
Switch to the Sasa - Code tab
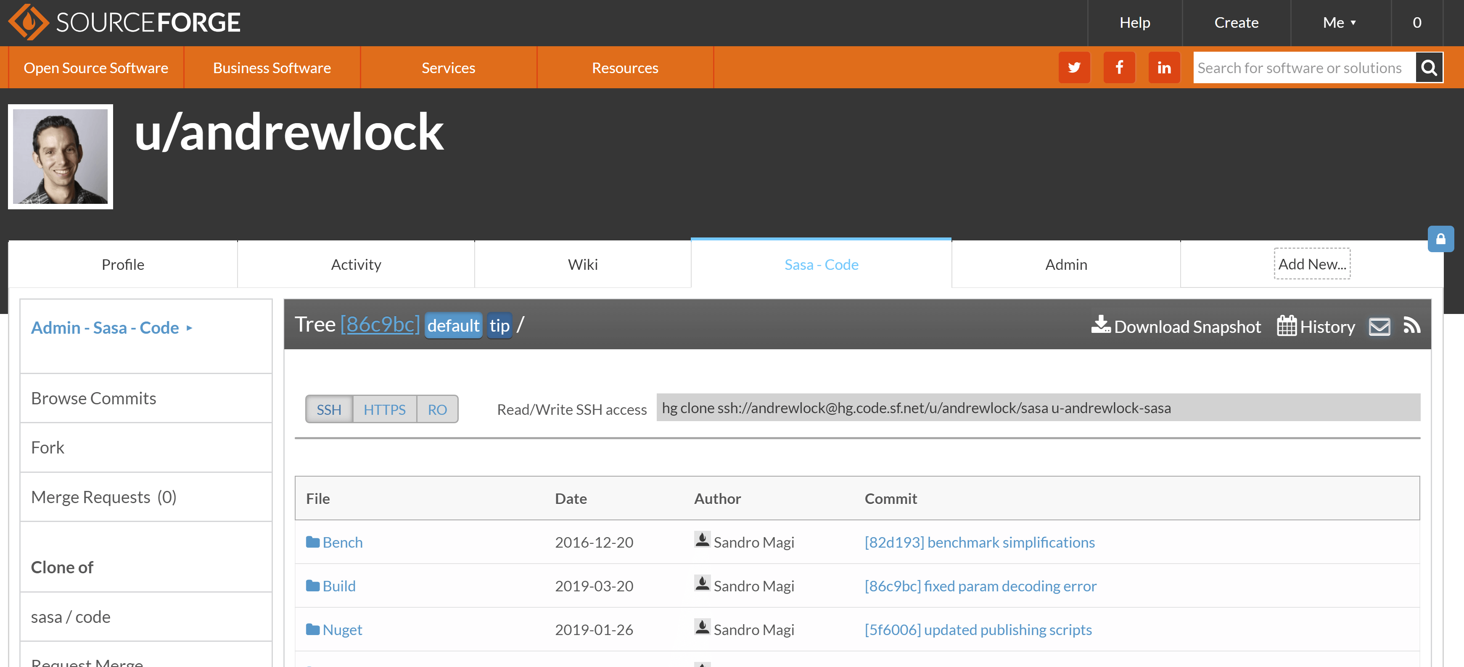click(821, 264)
